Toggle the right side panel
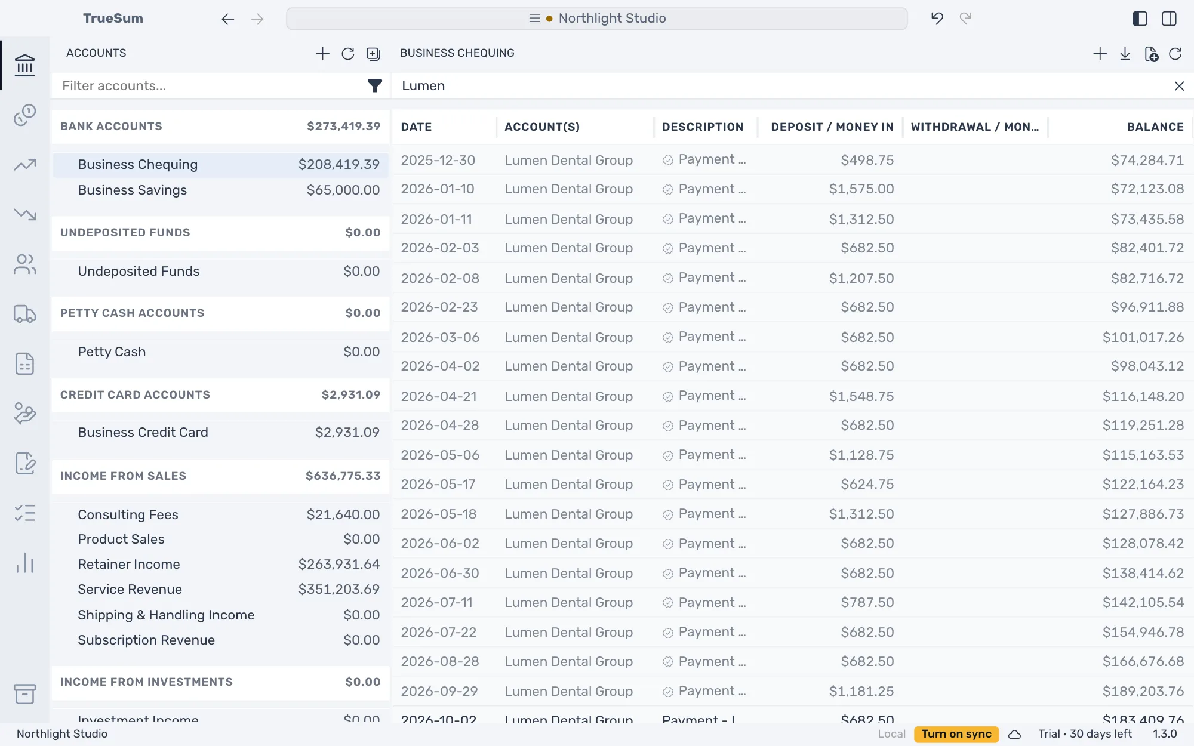The width and height of the screenshot is (1194, 746). click(1169, 19)
